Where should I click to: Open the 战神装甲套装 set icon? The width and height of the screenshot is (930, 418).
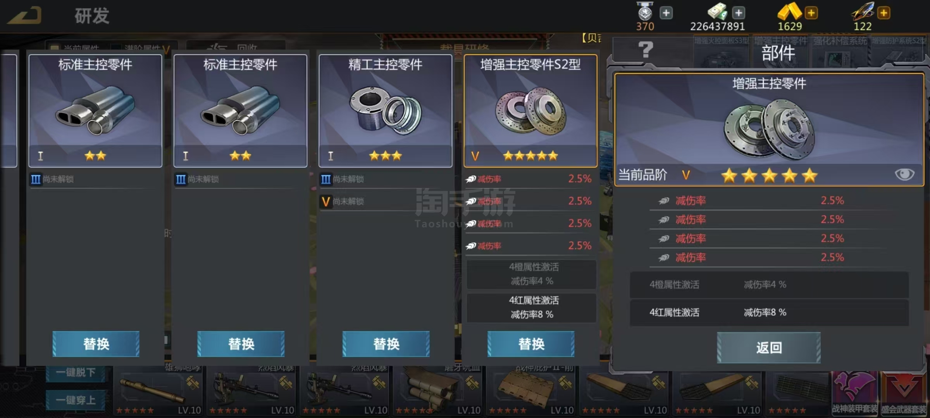[x=855, y=393]
